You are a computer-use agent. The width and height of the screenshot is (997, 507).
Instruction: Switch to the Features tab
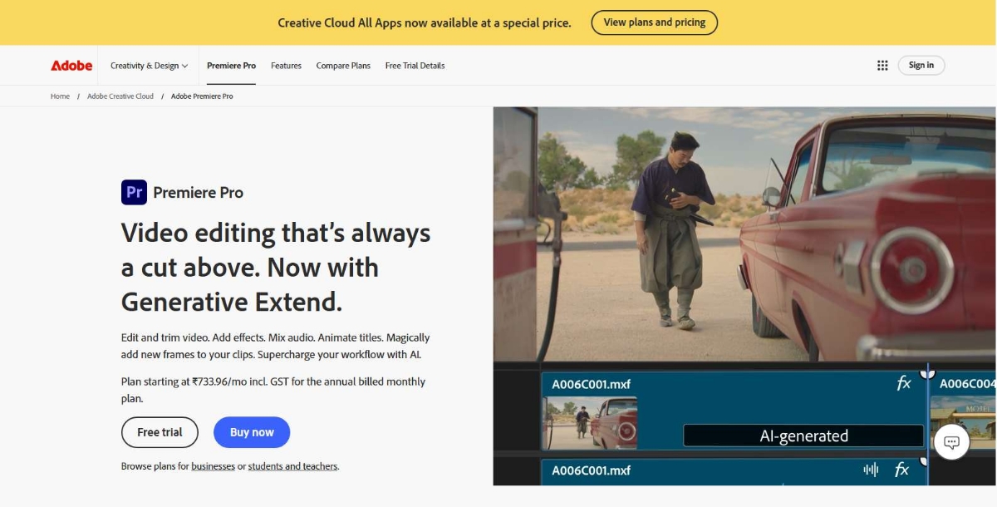click(x=286, y=65)
